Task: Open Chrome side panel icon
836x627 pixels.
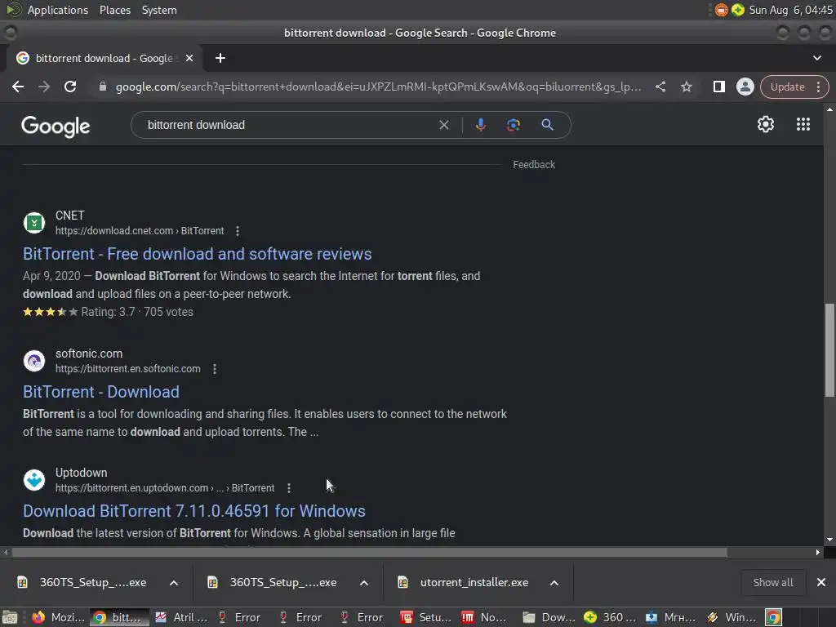Action: 718,87
